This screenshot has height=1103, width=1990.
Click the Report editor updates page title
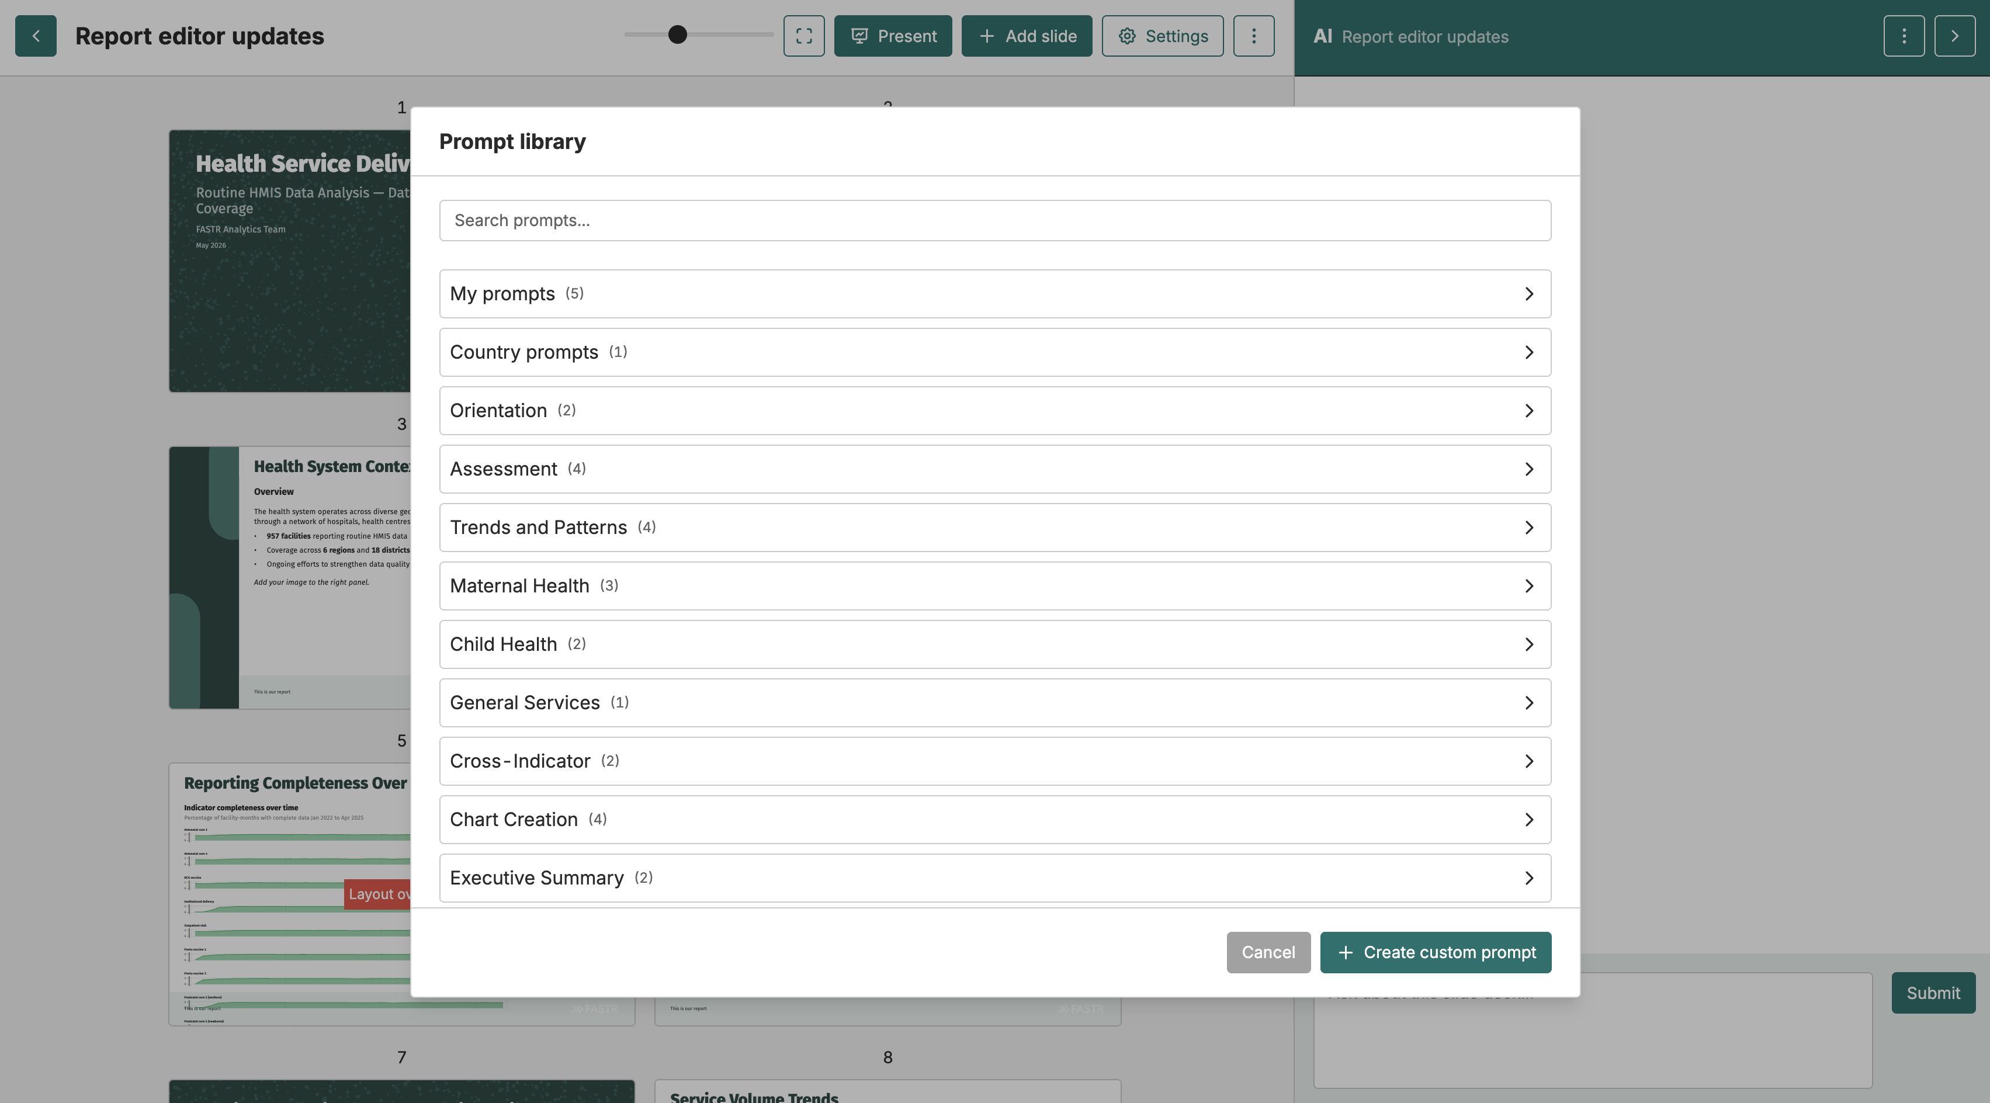tap(199, 36)
